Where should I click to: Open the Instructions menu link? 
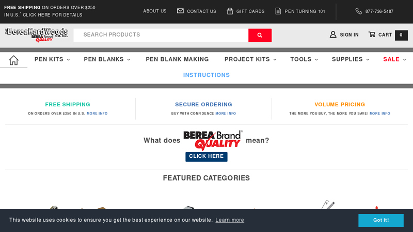(x=206, y=75)
